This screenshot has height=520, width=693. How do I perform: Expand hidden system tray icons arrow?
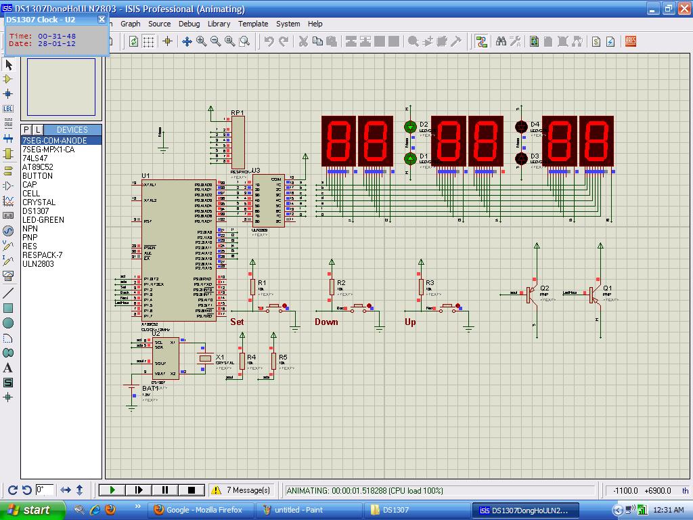click(617, 510)
